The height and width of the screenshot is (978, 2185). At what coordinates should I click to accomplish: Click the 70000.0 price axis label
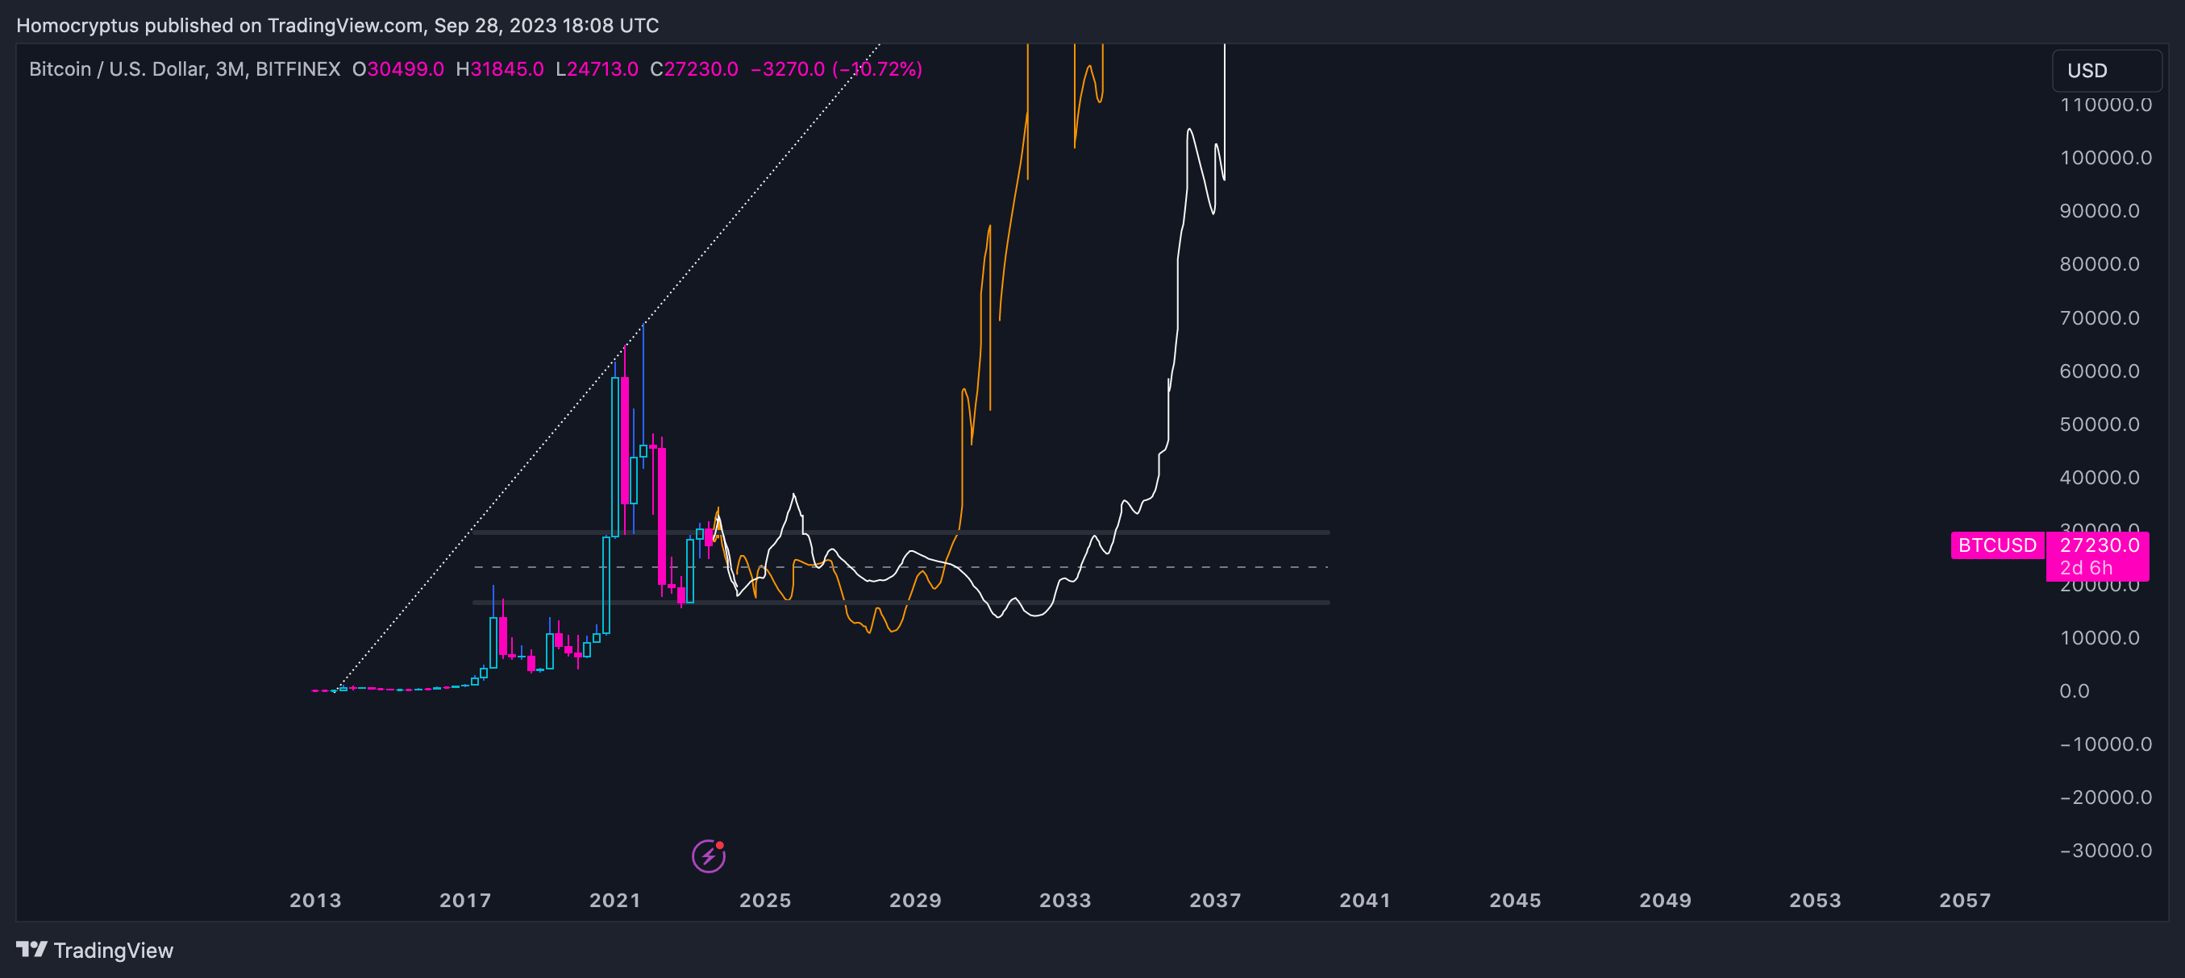(2100, 317)
